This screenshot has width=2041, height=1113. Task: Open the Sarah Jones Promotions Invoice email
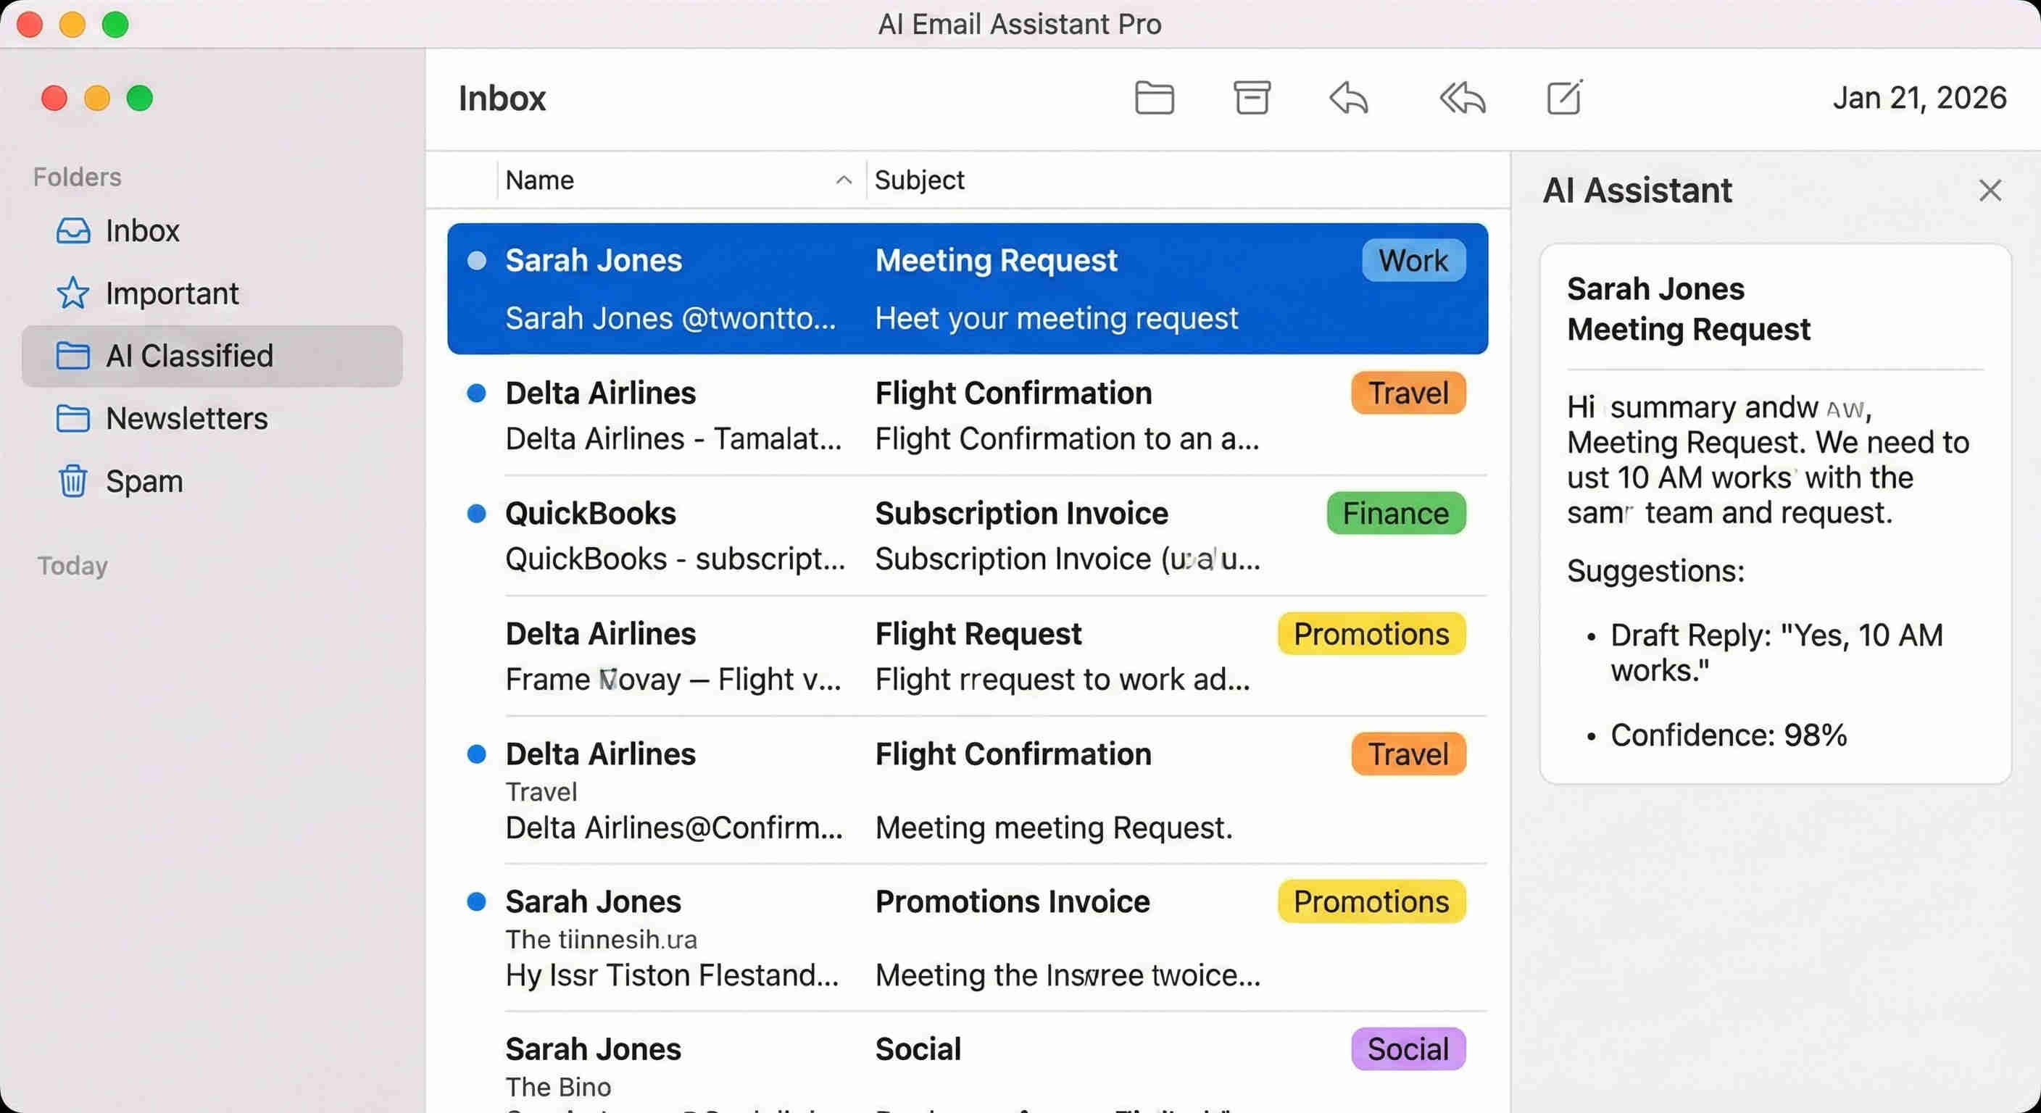tap(968, 937)
